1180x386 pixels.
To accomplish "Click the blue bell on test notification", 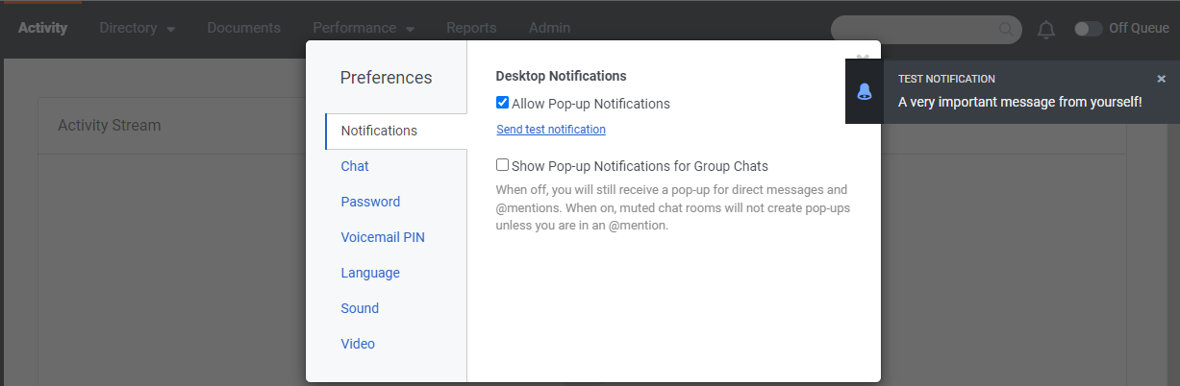I will 865,92.
